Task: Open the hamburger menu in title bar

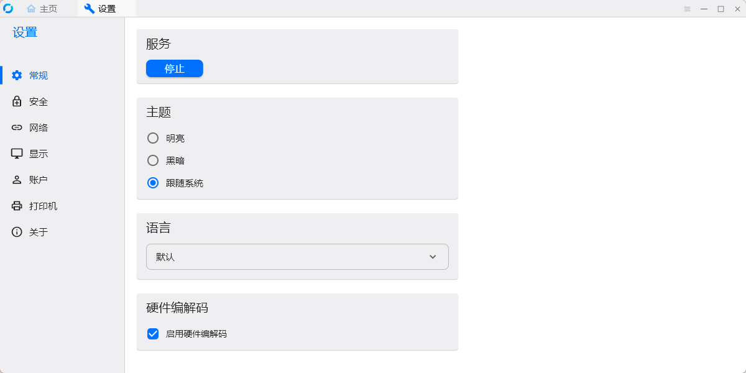Action: [687, 9]
